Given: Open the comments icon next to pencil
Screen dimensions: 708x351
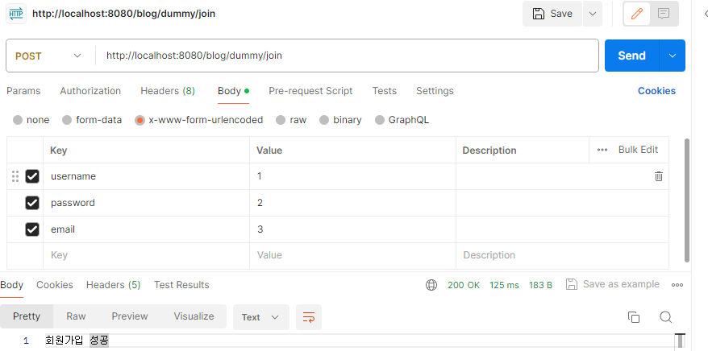Looking at the screenshot, I should [x=664, y=14].
